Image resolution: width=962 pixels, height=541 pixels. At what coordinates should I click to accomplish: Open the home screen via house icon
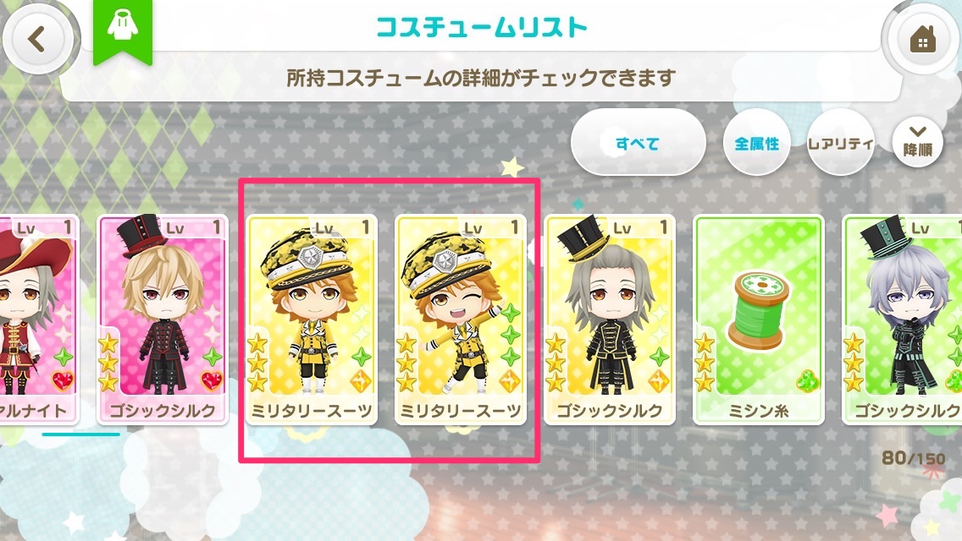[922, 39]
